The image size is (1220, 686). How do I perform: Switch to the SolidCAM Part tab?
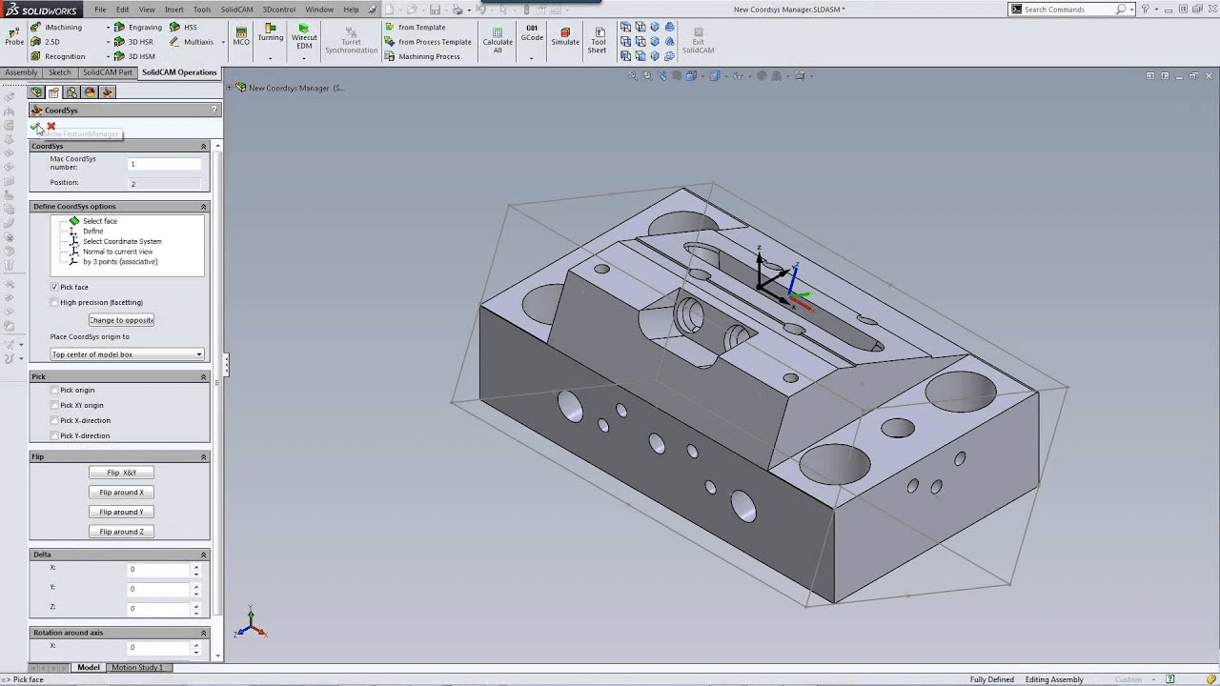108,72
